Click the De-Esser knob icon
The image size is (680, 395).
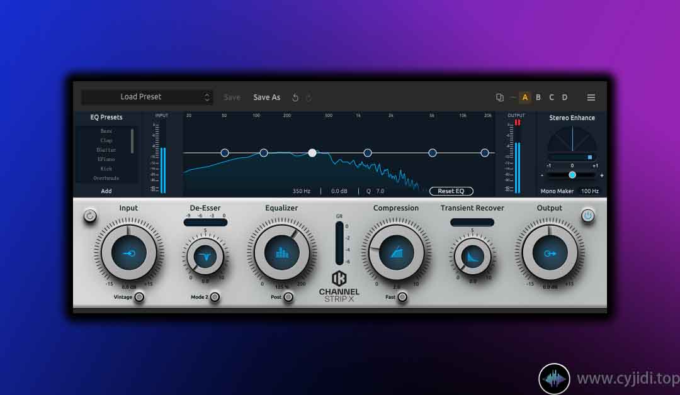[205, 257]
